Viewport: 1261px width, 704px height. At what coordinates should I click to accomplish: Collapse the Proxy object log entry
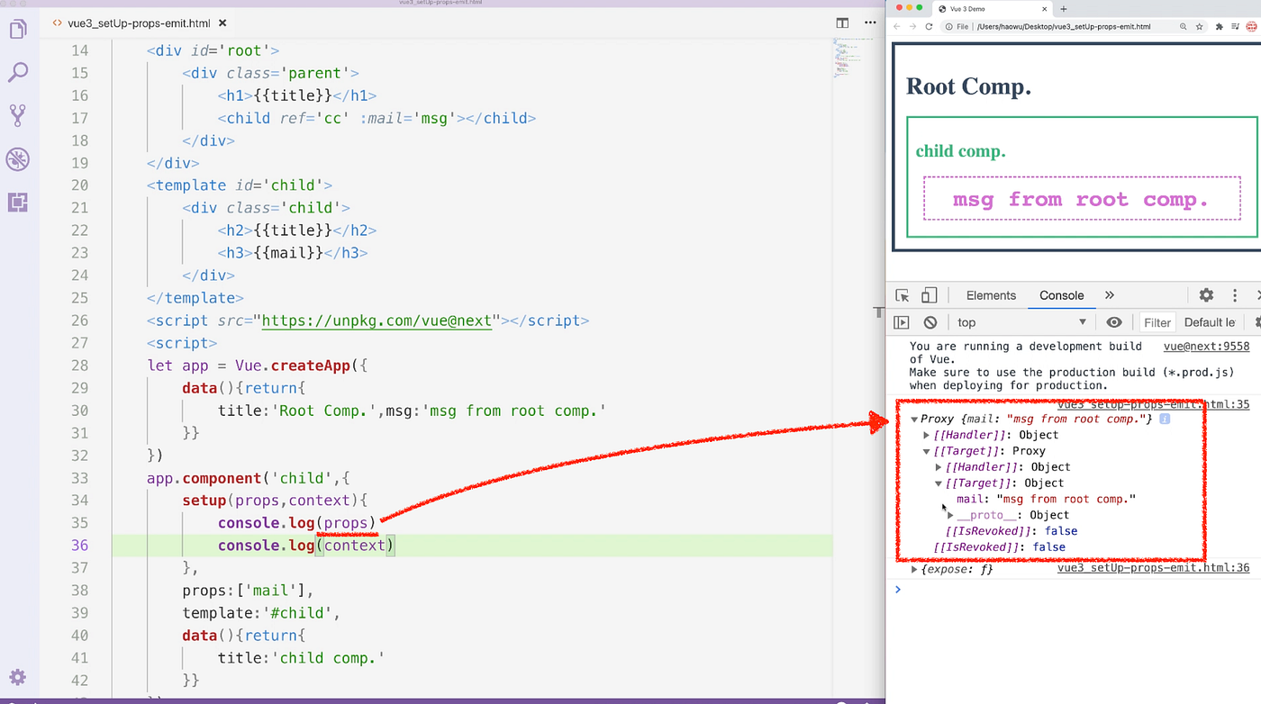coord(913,419)
